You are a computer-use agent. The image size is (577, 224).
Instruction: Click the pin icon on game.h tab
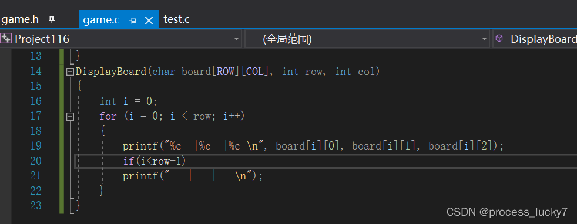pyautogui.click(x=52, y=20)
